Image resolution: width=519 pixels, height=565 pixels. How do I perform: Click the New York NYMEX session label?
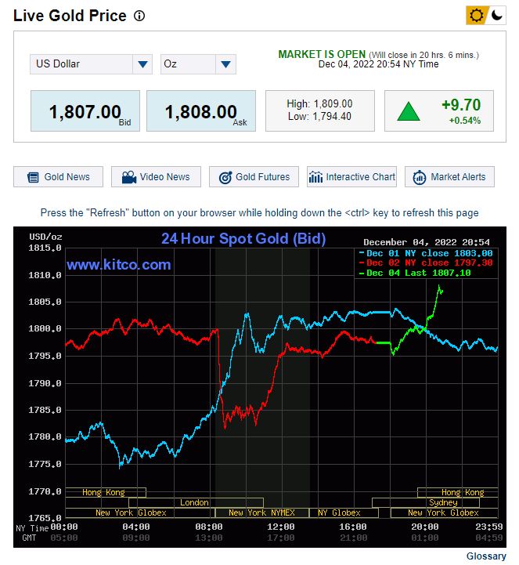click(261, 512)
